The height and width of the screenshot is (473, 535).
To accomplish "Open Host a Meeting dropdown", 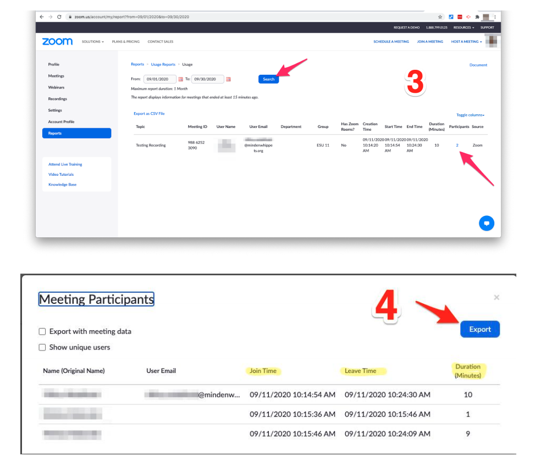I will [466, 42].
